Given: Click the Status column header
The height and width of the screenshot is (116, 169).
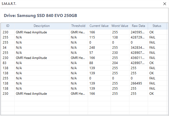Looking at the screenshot, I should (157, 26).
